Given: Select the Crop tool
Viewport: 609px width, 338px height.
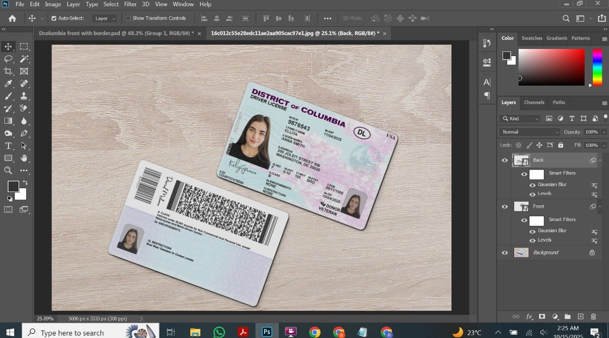Looking at the screenshot, I should (8, 71).
